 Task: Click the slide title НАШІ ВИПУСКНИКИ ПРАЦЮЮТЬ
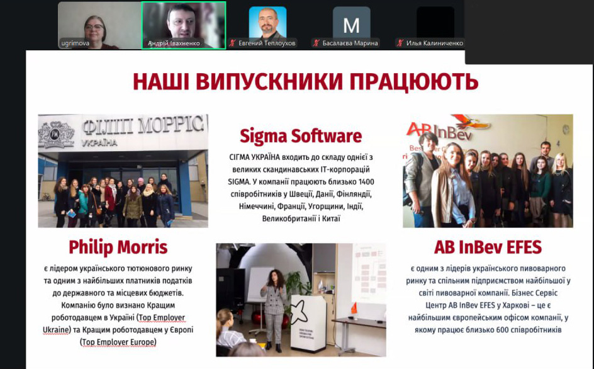point(305,81)
